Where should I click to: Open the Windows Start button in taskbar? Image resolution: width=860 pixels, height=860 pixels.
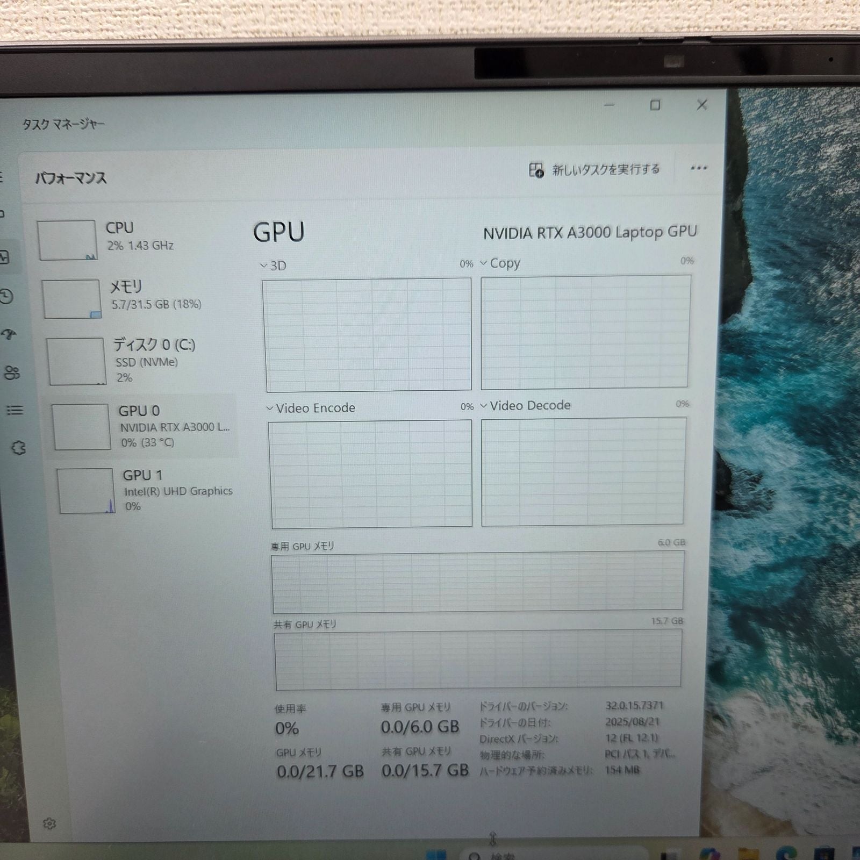436,855
